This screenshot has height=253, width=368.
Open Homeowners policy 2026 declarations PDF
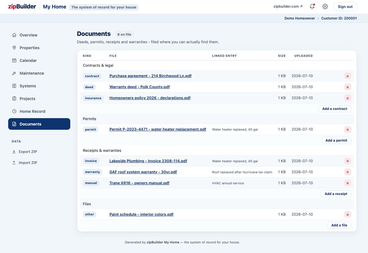150,98
